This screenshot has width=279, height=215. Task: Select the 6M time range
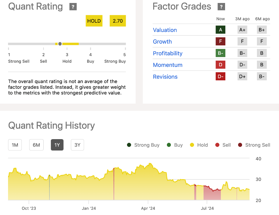36,145
